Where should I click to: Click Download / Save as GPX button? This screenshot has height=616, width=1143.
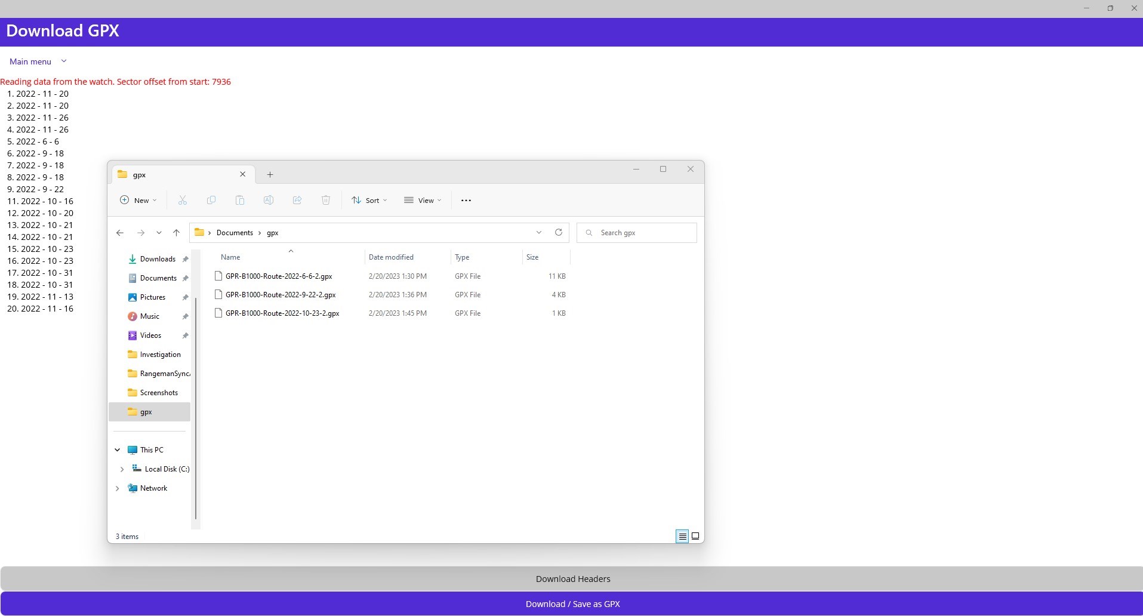(x=572, y=604)
